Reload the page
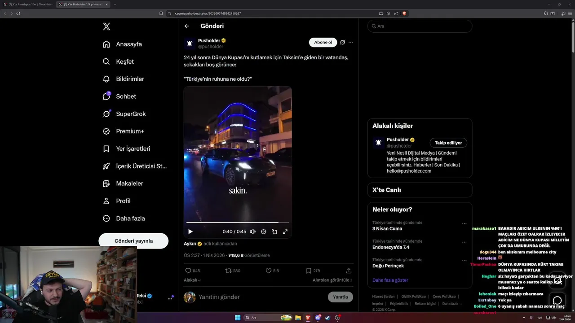Image resolution: width=575 pixels, height=323 pixels. tap(18, 13)
